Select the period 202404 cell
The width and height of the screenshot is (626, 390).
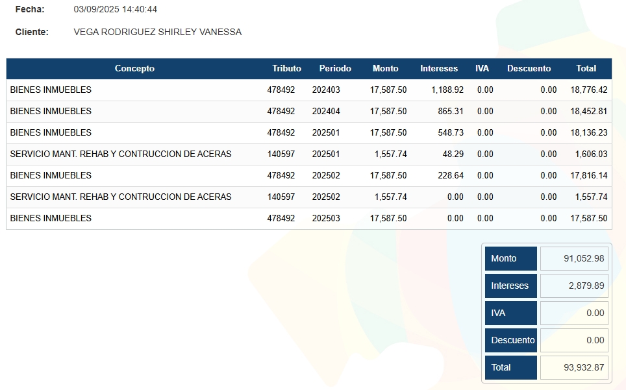[x=326, y=111]
